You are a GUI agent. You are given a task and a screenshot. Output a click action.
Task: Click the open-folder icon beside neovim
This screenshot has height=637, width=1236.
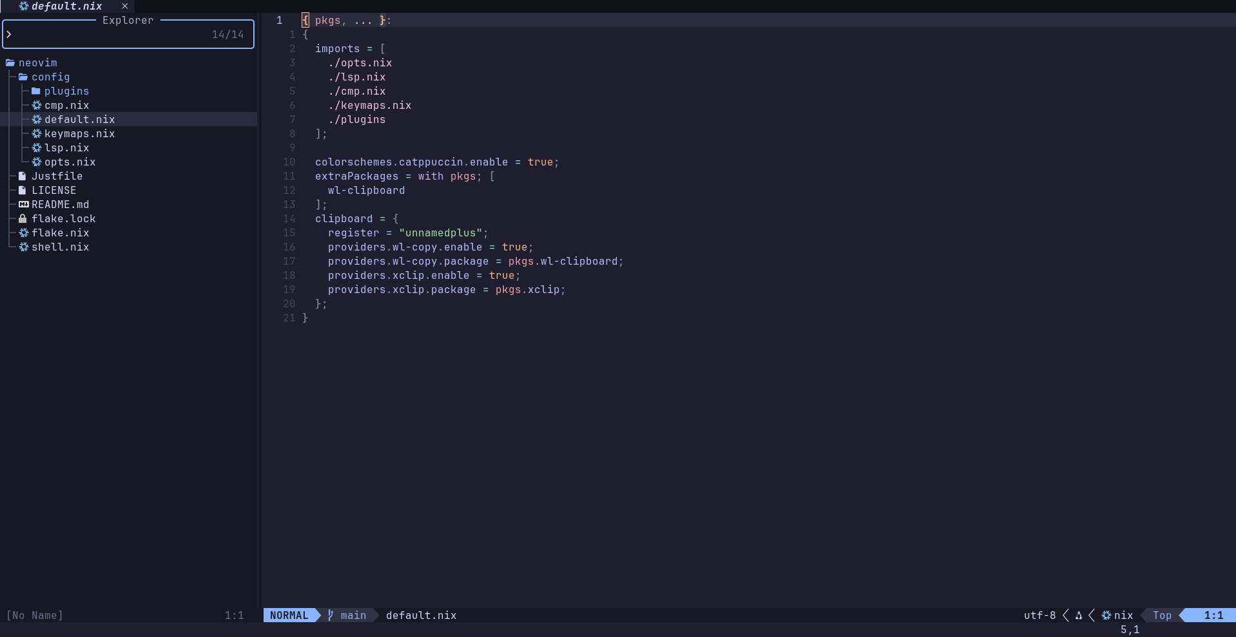[x=9, y=62]
